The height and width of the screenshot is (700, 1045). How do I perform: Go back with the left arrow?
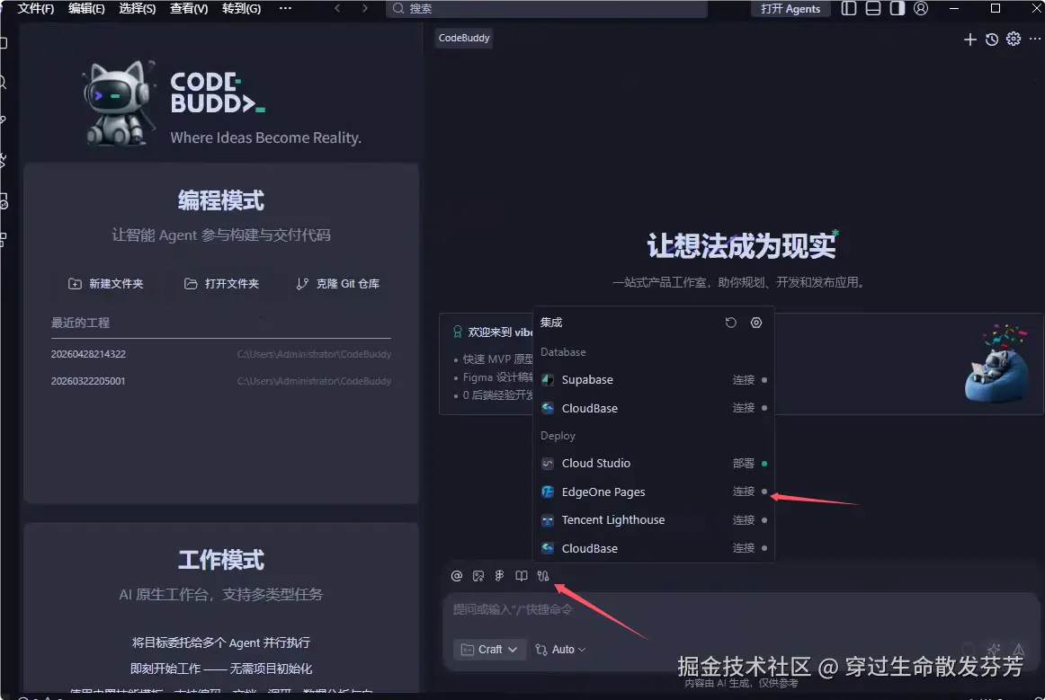pos(337,9)
